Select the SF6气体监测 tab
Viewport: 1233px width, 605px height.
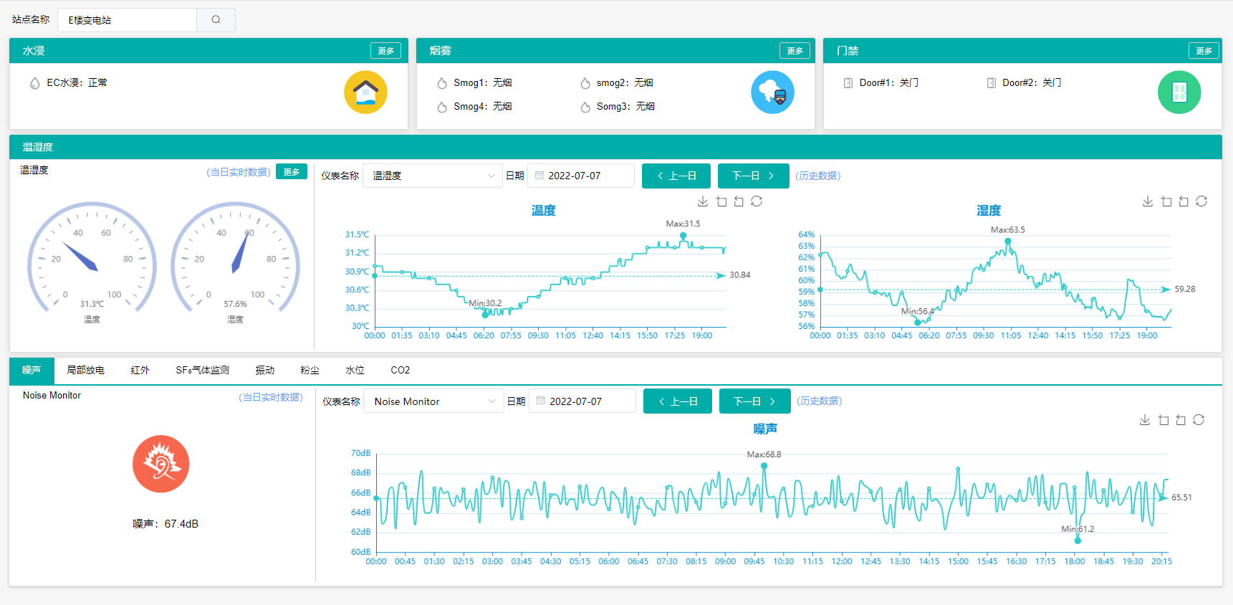[202, 370]
